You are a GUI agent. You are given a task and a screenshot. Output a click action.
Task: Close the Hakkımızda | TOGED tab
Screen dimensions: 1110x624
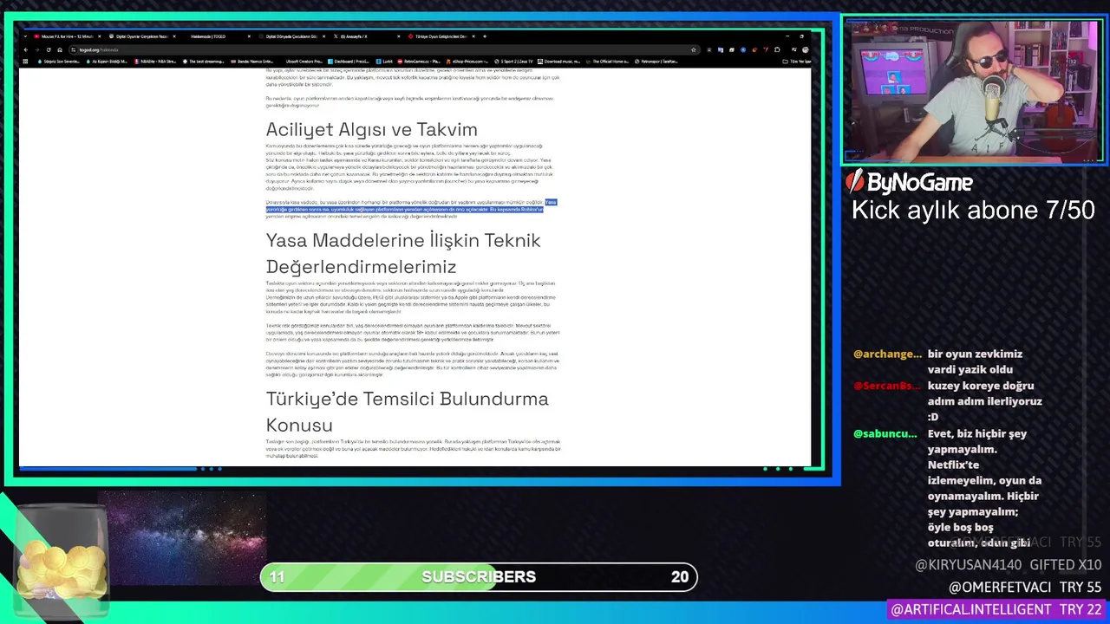pos(249,36)
